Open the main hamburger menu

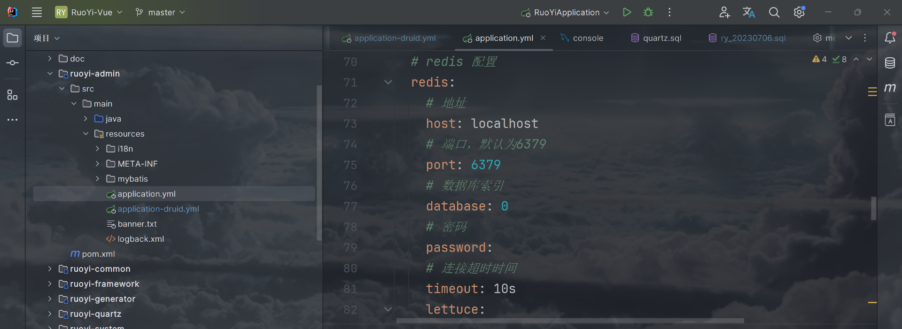click(x=37, y=12)
